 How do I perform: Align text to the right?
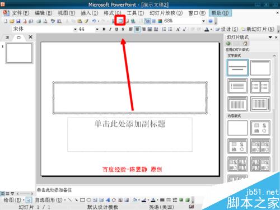coord(143,29)
